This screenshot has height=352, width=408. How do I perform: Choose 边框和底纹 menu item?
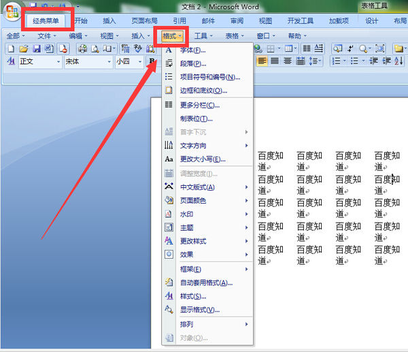point(207,91)
